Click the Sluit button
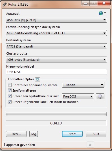The image size is (112, 151). (96, 134)
